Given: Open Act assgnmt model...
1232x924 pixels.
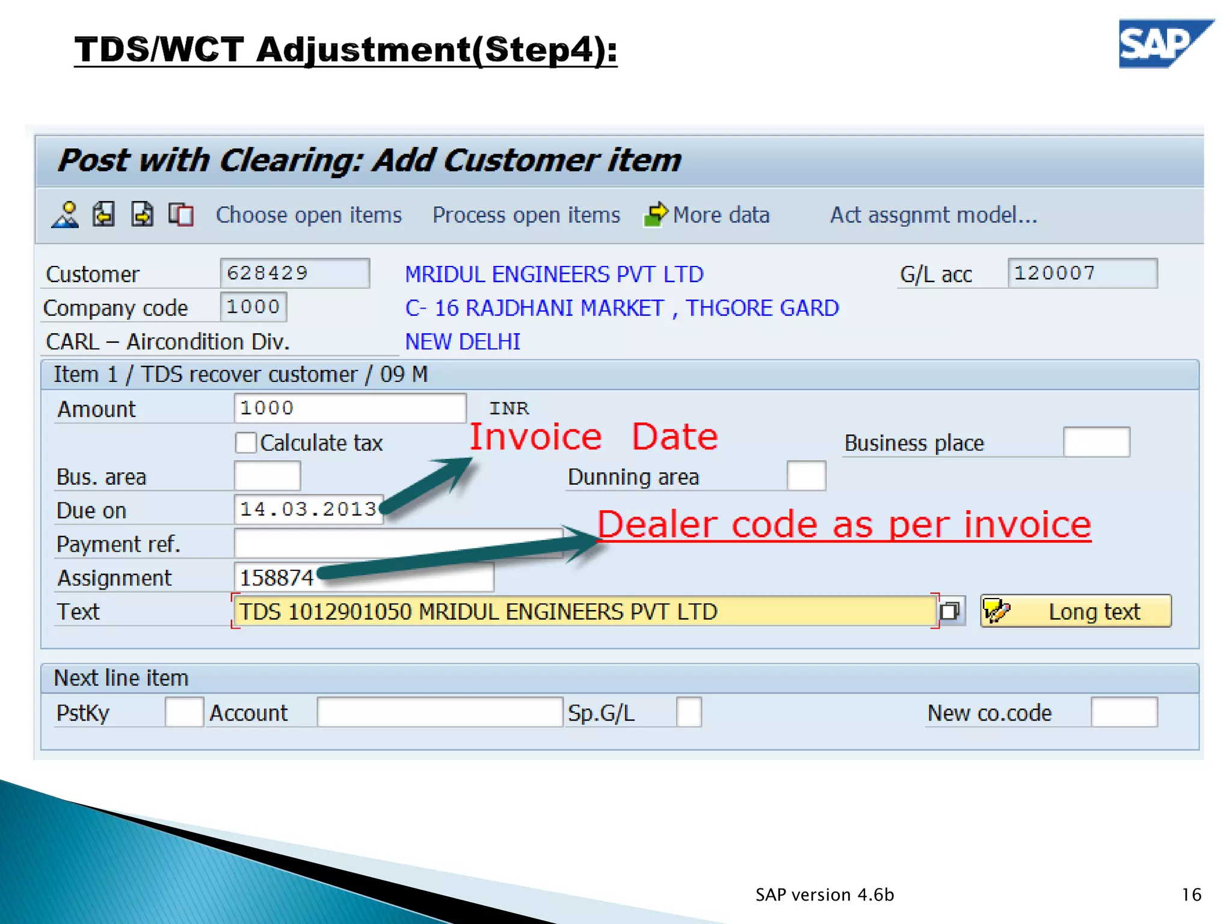Looking at the screenshot, I should click(934, 215).
